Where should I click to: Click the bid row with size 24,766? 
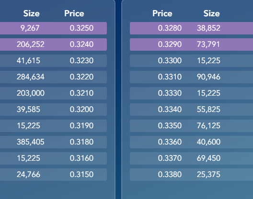pos(53,175)
